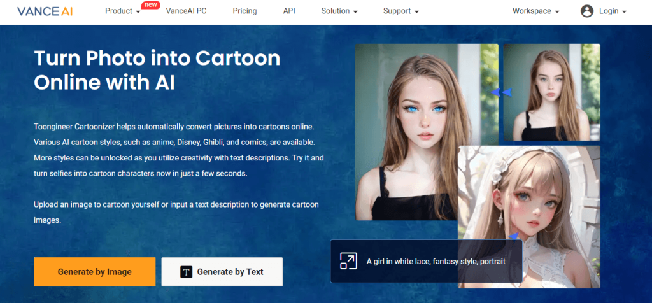Select the API menu item
This screenshot has height=303, width=652.
(x=289, y=11)
